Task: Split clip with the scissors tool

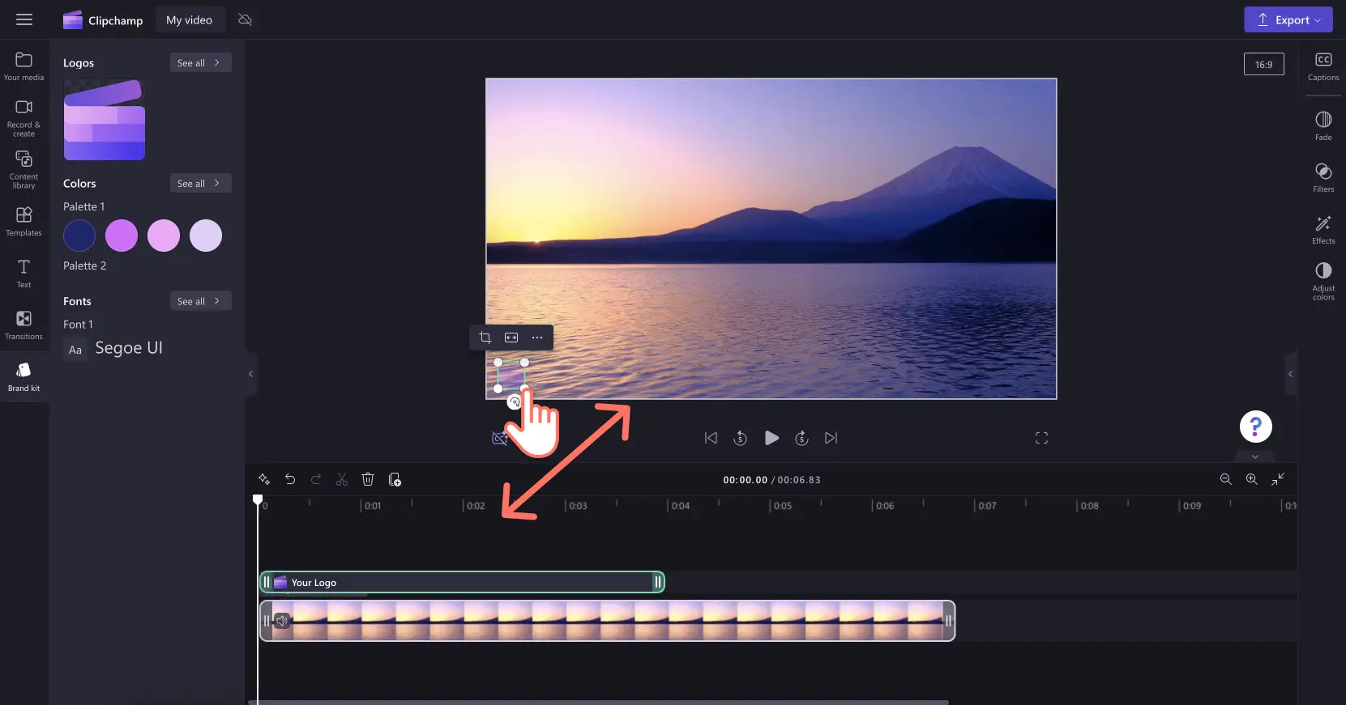Action: point(342,479)
